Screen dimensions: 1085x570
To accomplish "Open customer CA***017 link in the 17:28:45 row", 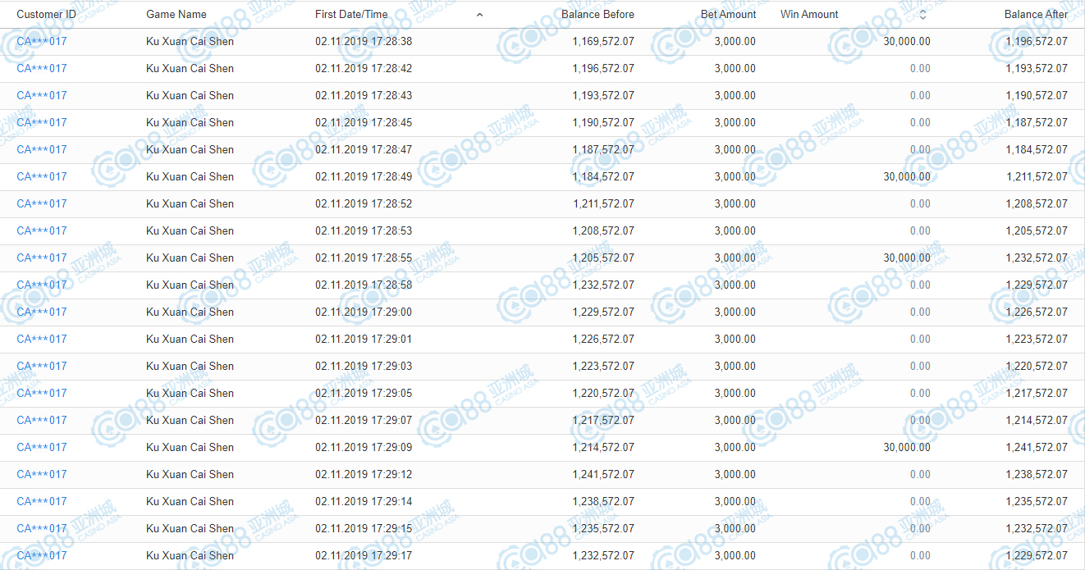I will click(42, 122).
